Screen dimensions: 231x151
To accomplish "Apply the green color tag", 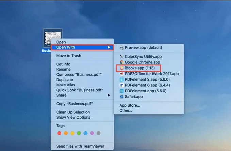I will click(x=79, y=133).
